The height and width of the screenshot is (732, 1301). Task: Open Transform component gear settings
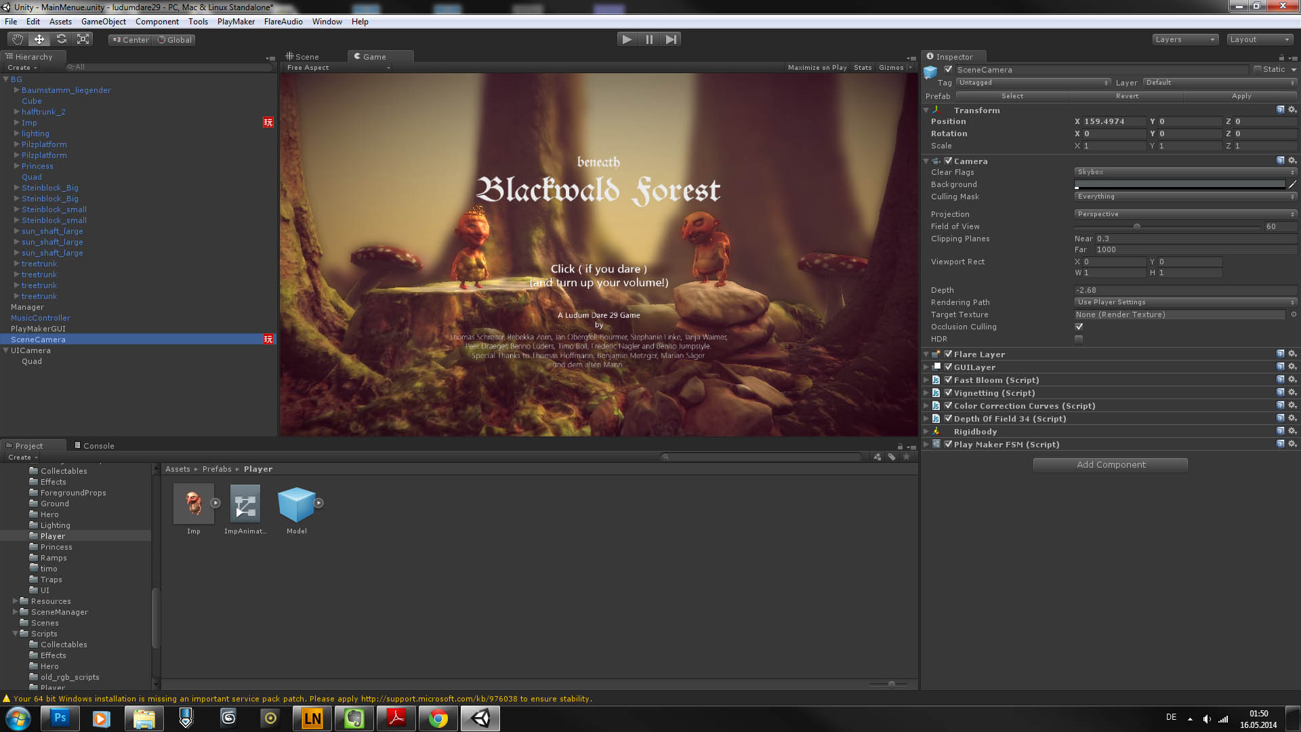pos(1292,110)
